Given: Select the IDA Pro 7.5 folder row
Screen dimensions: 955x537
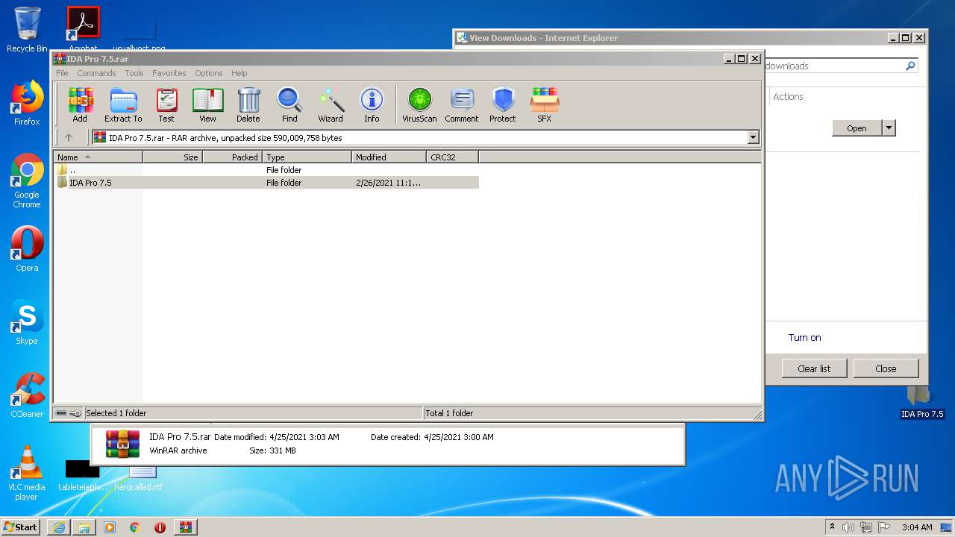Looking at the screenshot, I should pyautogui.click(x=266, y=183).
